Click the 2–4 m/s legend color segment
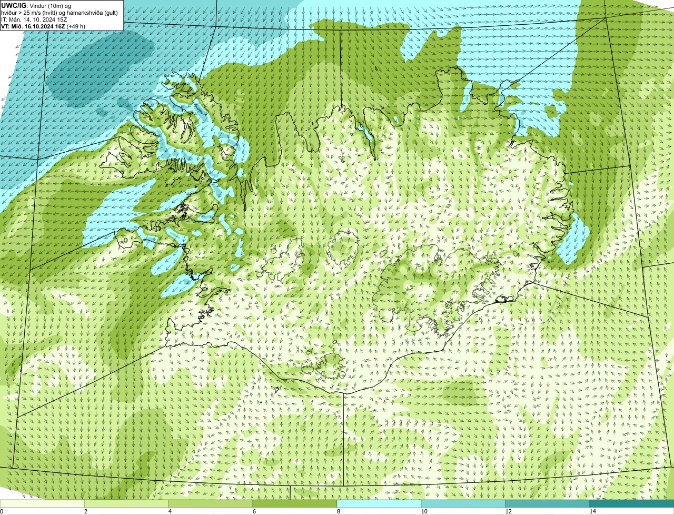 [126, 503]
